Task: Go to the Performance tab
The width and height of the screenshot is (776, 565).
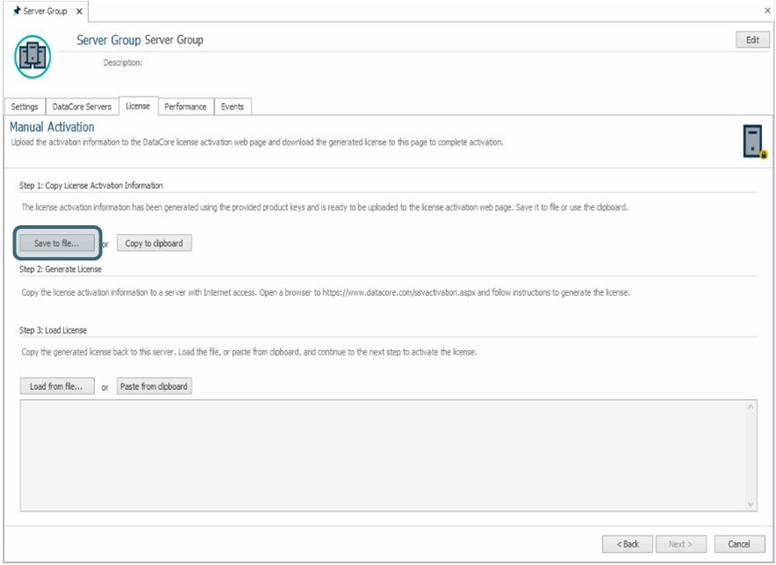Action: (x=185, y=106)
